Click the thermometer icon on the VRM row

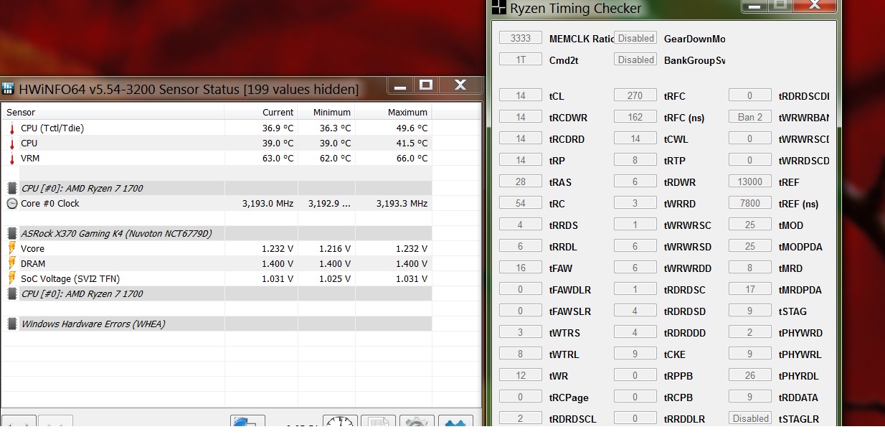11,159
